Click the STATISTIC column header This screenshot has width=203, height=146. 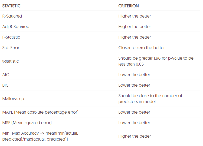(11, 6)
